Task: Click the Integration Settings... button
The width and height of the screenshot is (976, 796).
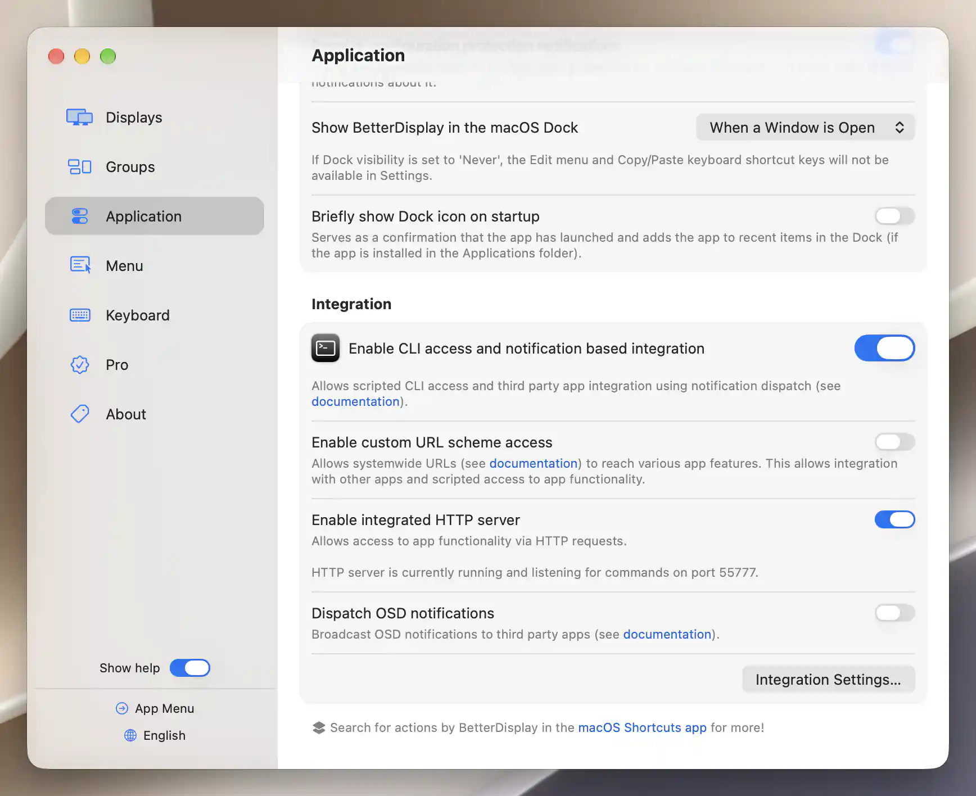Action: [828, 680]
